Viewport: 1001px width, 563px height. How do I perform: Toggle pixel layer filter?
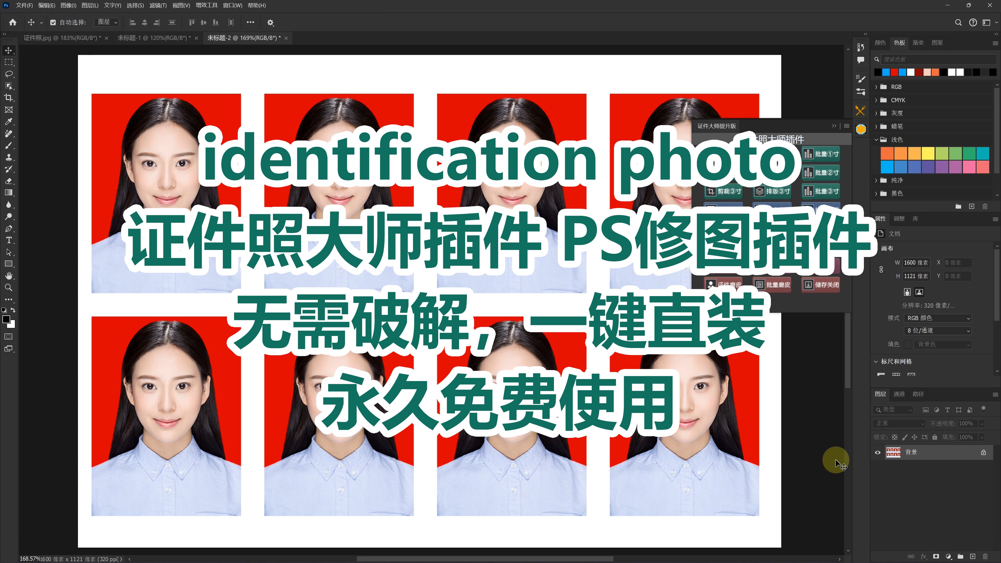pyautogui.click(x=926, y=410)
